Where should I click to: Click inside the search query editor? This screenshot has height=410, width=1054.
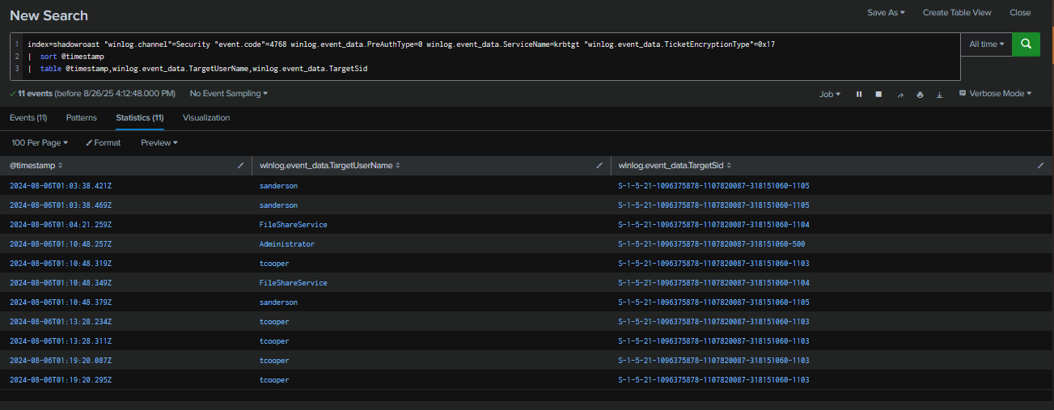pyautogui.click(x=485, y=57)
